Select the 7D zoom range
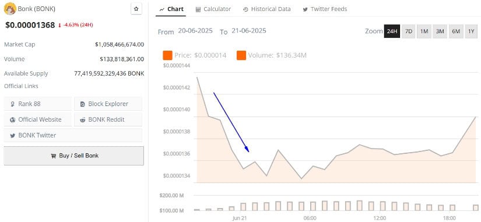481x222 pixels. [x=409, y=31]
